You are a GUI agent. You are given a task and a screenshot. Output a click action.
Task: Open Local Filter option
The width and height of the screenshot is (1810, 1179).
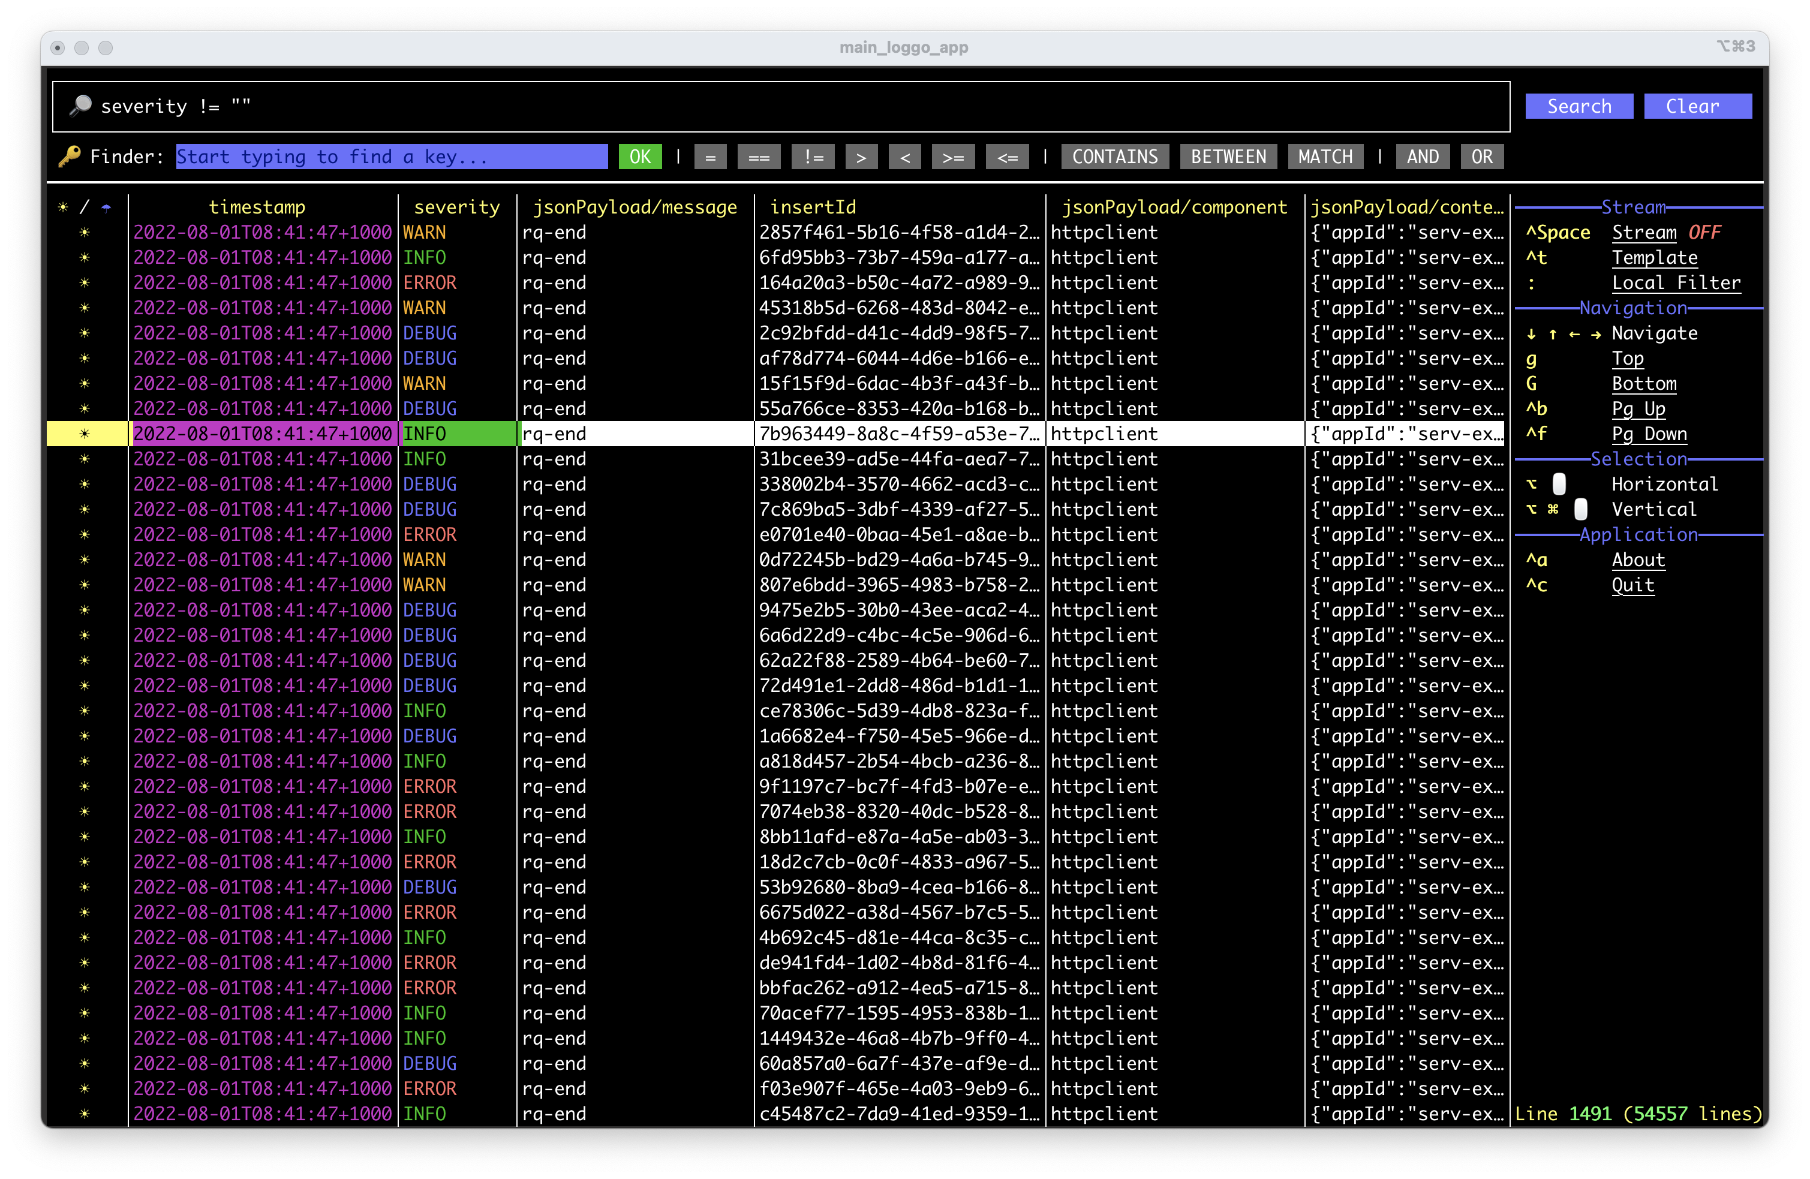click(1676, 282)
